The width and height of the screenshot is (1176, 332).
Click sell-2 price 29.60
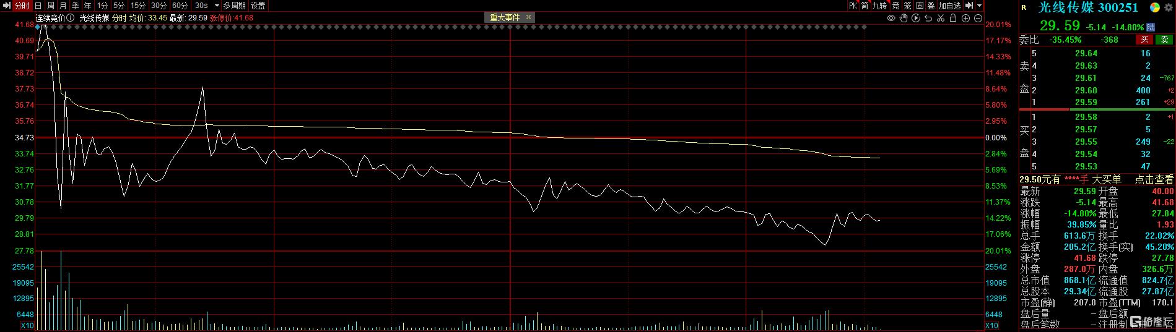point(1086,90)
